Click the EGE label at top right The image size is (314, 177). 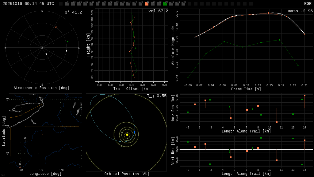click(x=308, y=4)
